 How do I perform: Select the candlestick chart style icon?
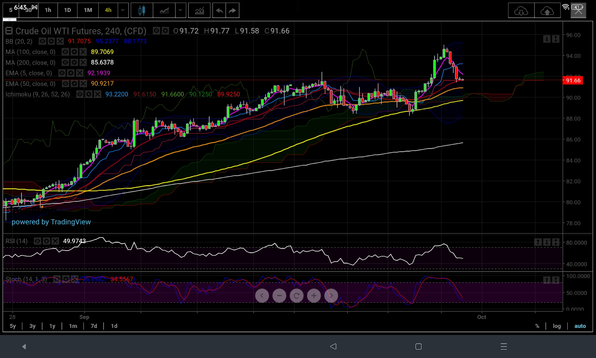pos(142,10)
